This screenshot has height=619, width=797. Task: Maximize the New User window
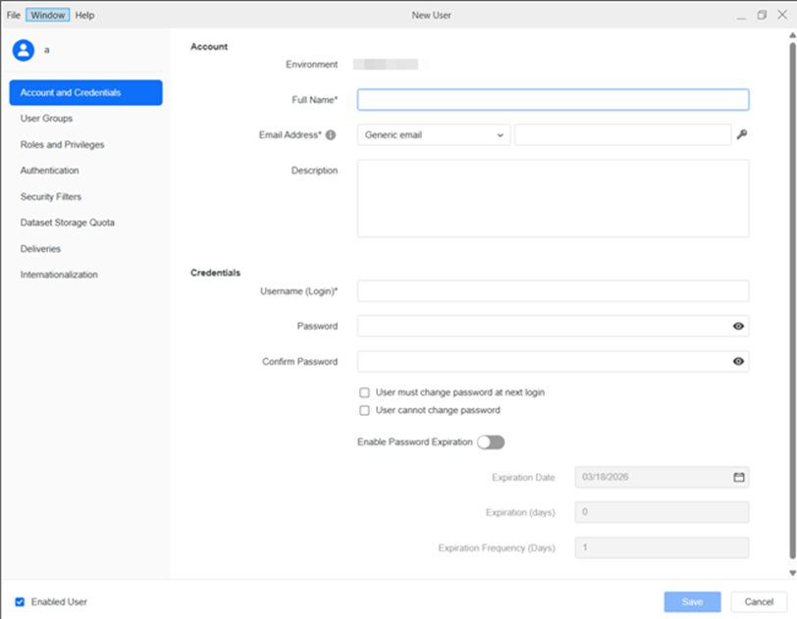click(762, 15)
